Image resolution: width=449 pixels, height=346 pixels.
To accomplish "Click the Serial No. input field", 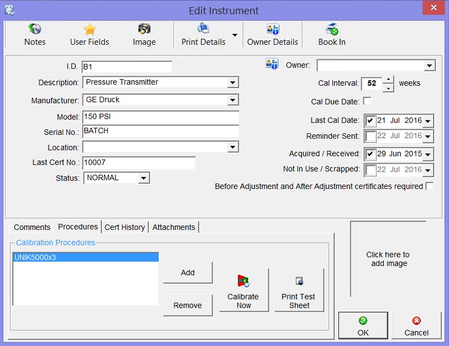I will pos(160,132).
